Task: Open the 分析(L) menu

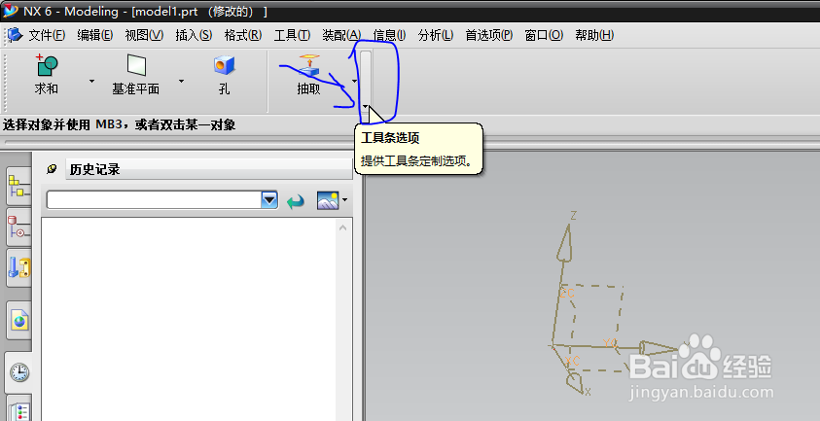Action: [x=436, y=35]
